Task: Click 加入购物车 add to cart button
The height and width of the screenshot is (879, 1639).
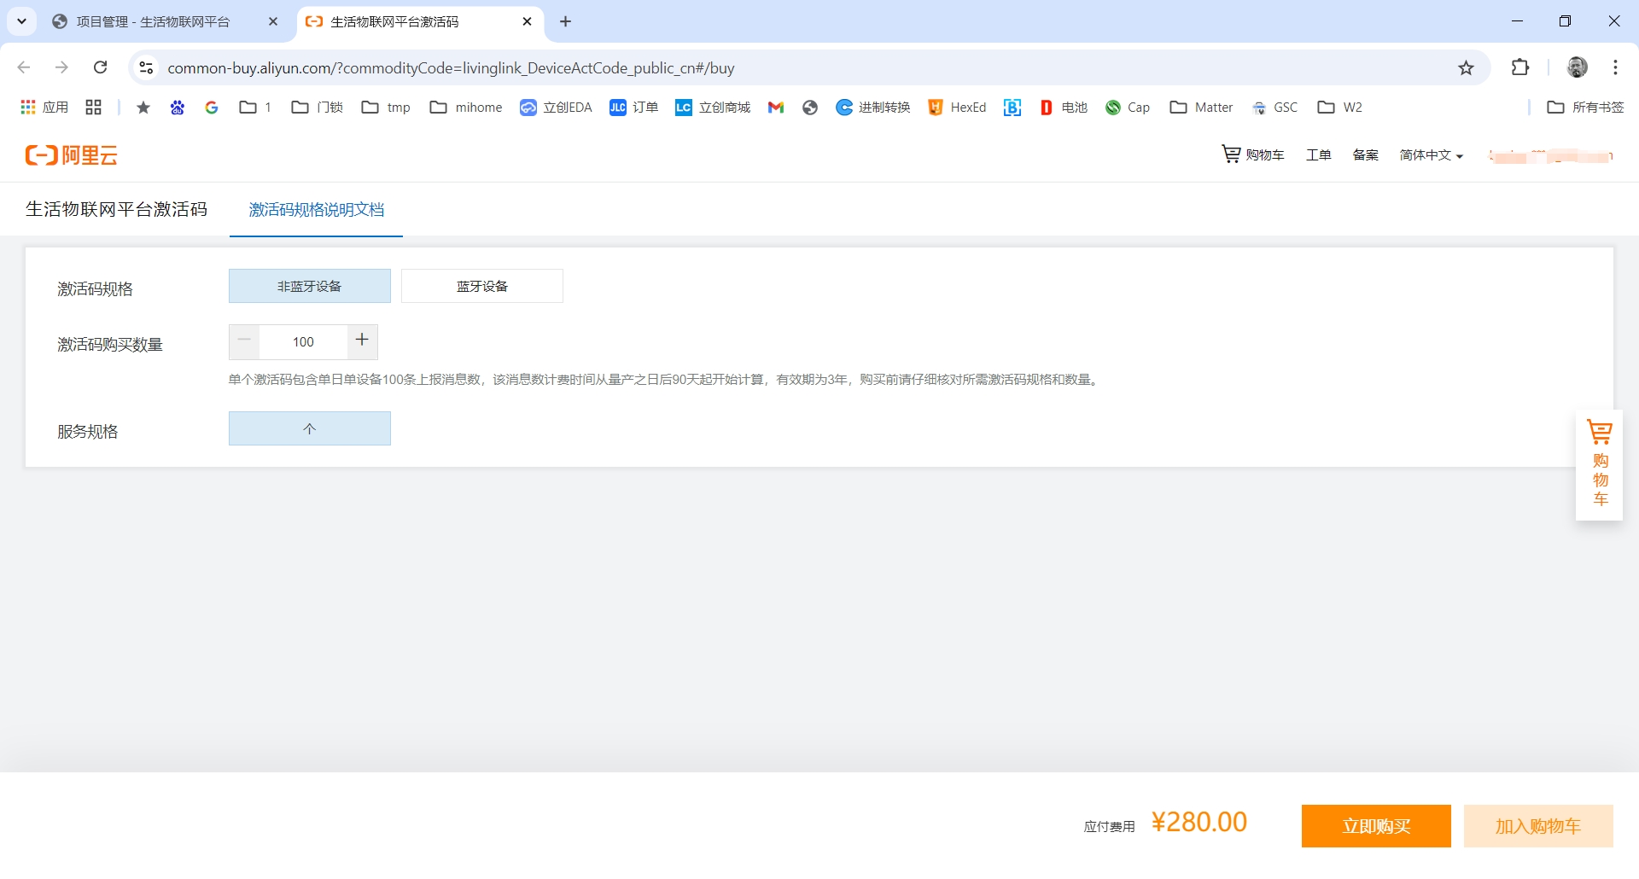Action: [x=1538, y=826]
